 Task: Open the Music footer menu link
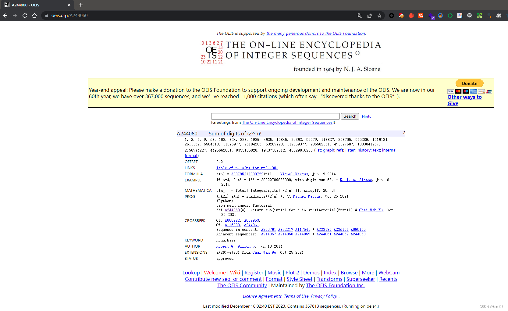pos(274,273)
